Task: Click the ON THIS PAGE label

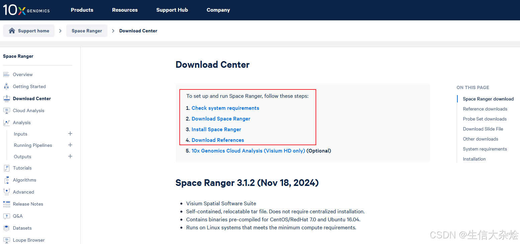Action: pyautogui.click(x=473, y=87)
